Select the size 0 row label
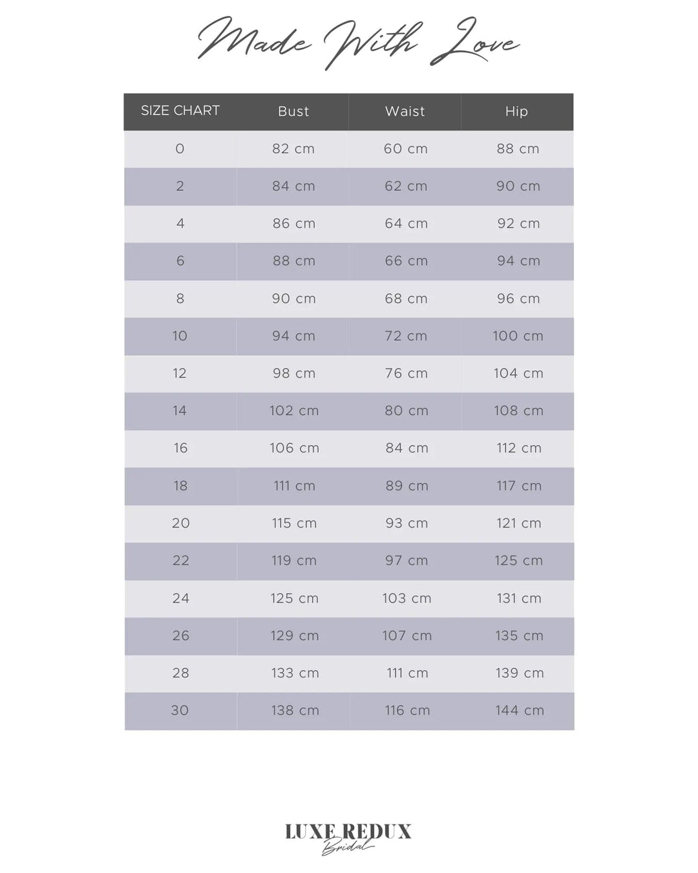Screen dimensions: 698x873 point(180,149)
